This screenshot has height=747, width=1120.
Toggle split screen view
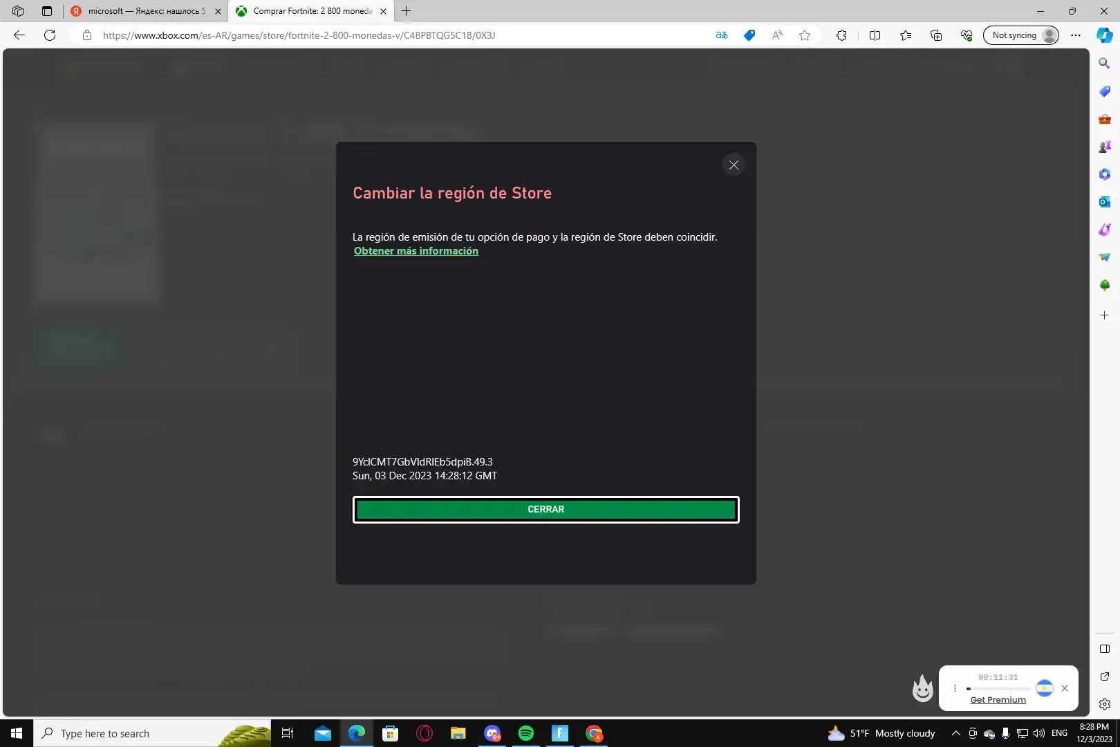click(875, 35)
